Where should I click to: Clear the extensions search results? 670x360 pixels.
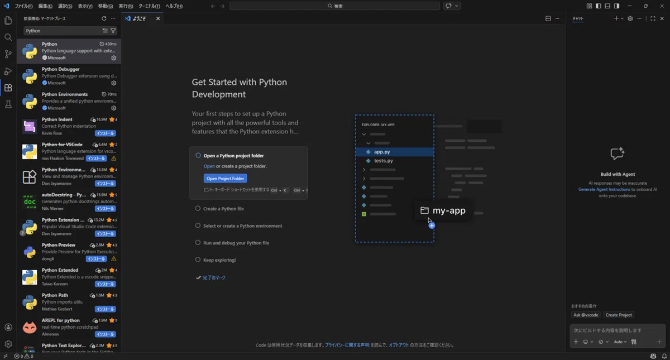click(x=104, y=31)
